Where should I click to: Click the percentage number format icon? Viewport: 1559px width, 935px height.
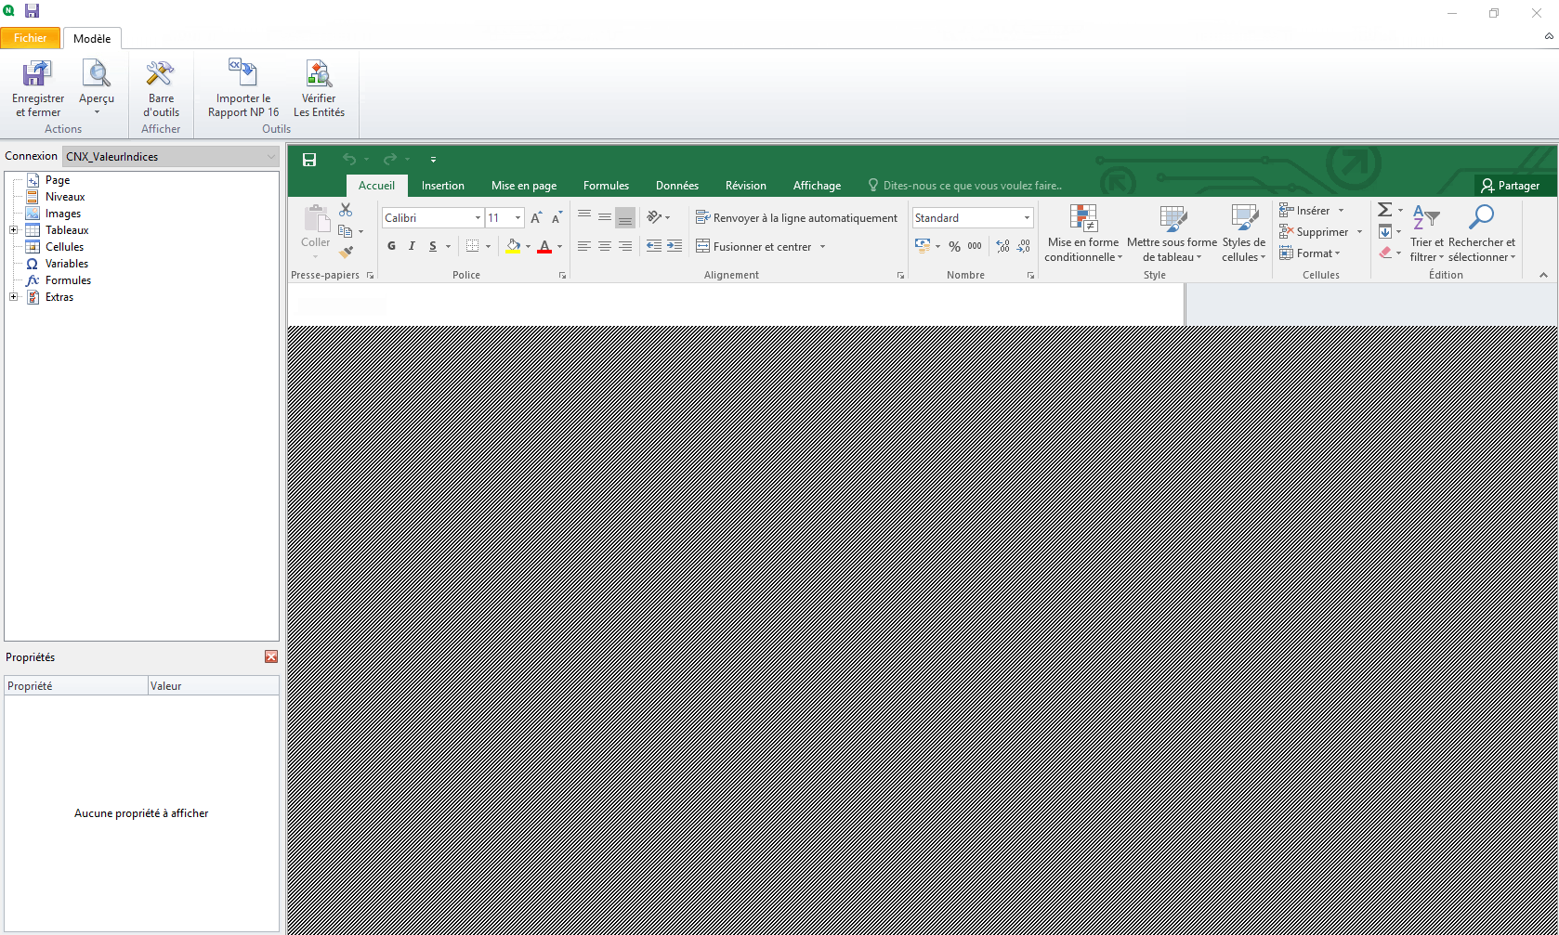click(954, 246)
